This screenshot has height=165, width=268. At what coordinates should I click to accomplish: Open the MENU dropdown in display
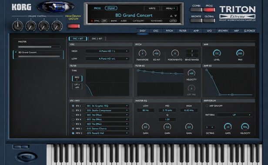tap(170, 8)
